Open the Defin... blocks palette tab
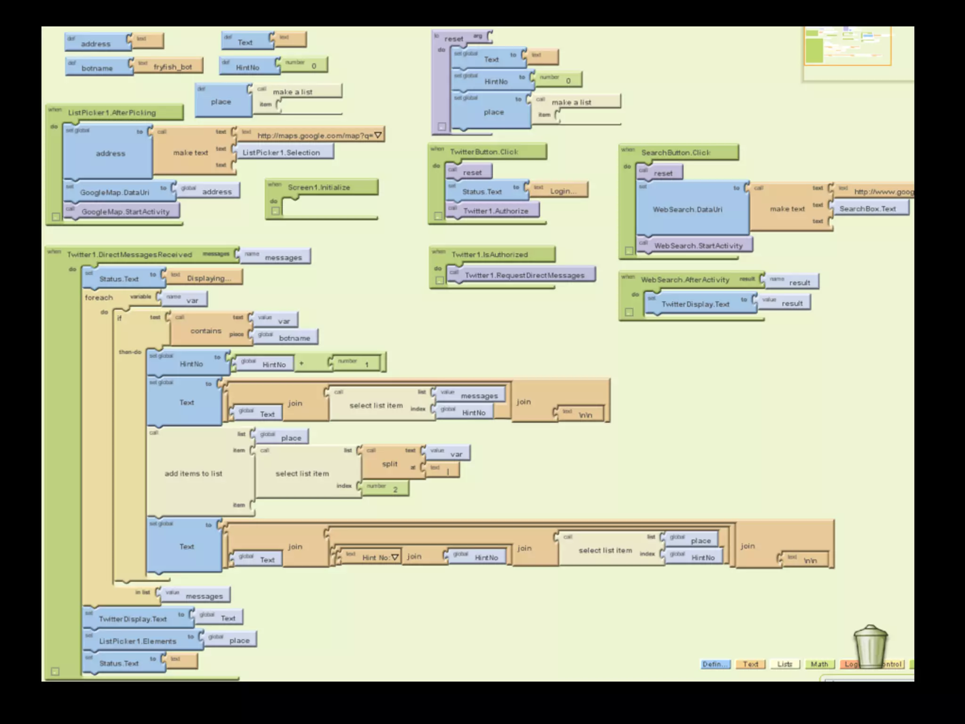The height and width of the screenshot is (724, 965). [715, 664]
